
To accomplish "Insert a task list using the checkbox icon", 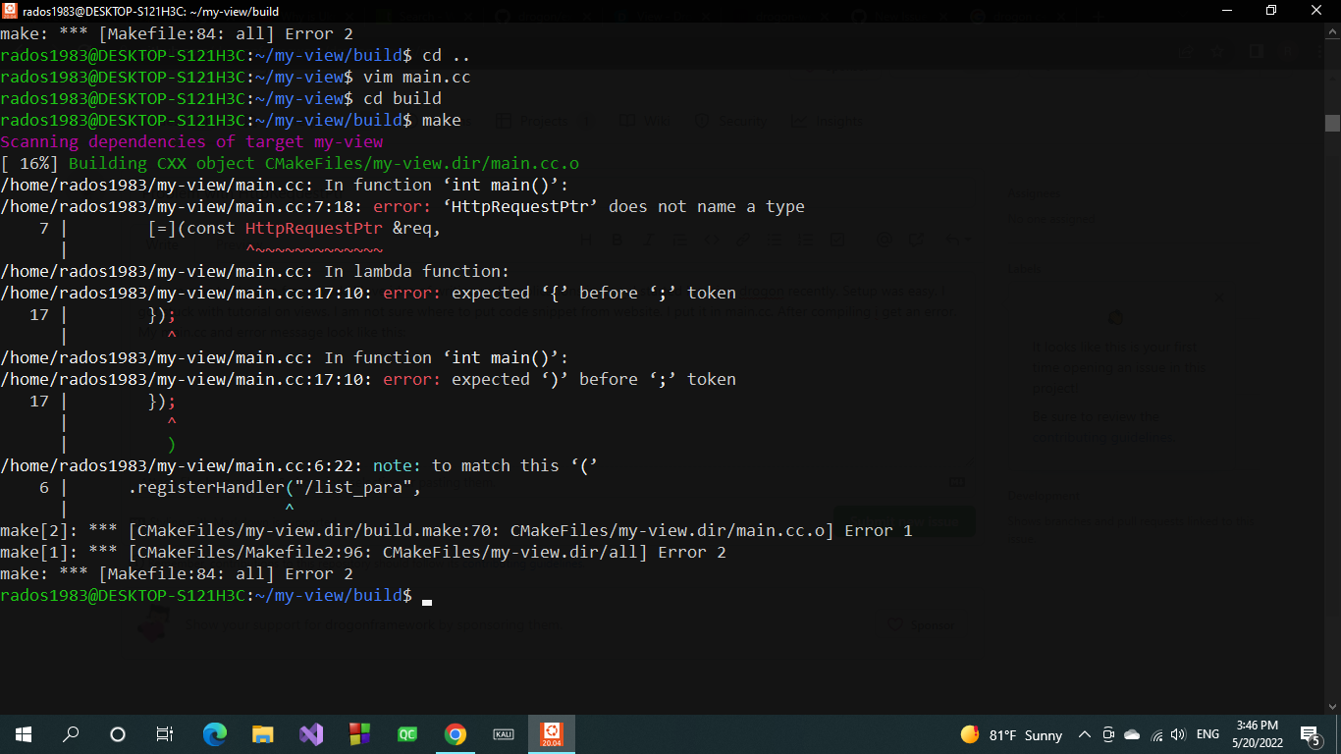I will (x=837, y=240).
